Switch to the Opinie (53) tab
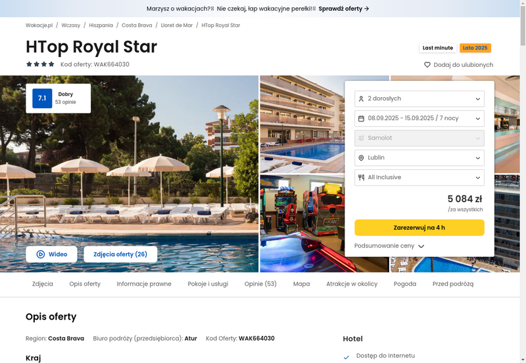Image resolution: width=526 pixels, height=363 pixels. click(260, 284)
